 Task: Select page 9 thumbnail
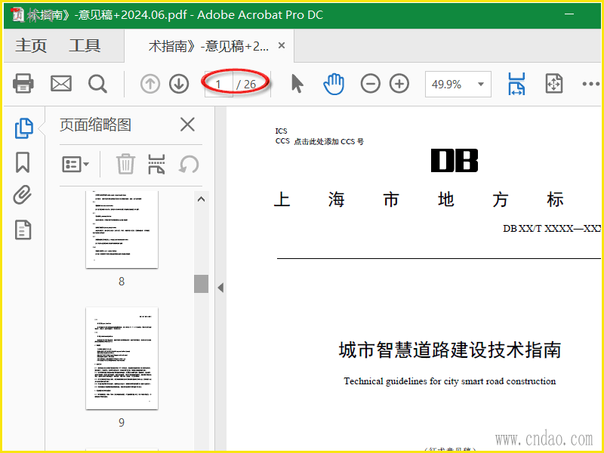[122, 358]
